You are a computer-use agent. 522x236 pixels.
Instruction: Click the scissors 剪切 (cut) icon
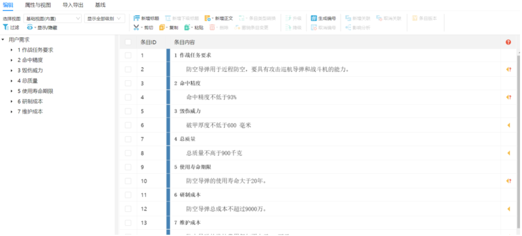coord(136,28)
